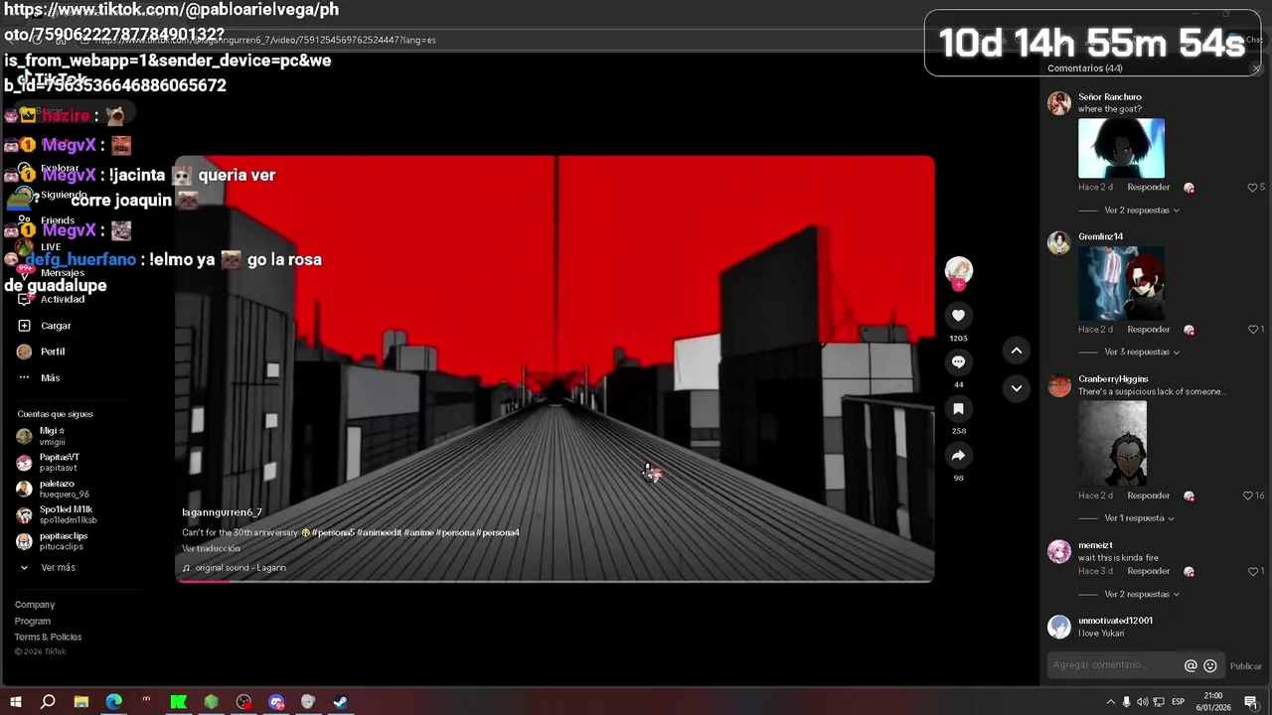Viewport: 1272px width, 715px height.
Task: Open Windows search on the taskbar
Action: tap(48, 702)
